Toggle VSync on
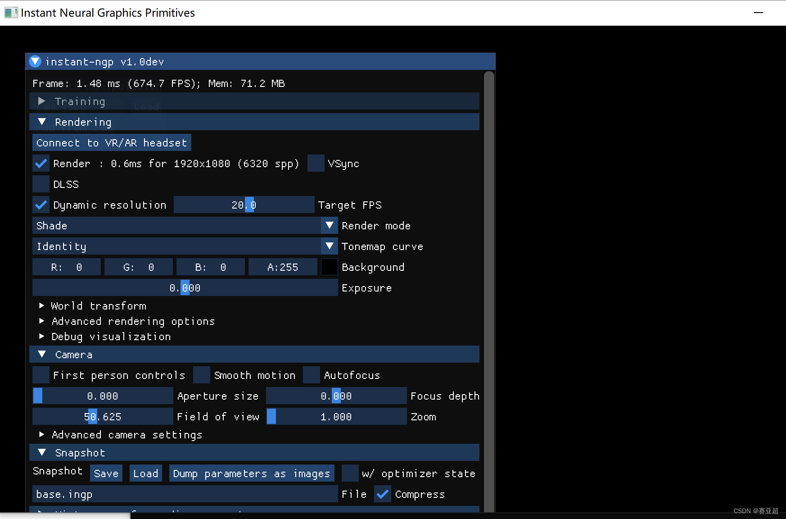This screenshot has width=786, height=519. click(x=316, y=163)
